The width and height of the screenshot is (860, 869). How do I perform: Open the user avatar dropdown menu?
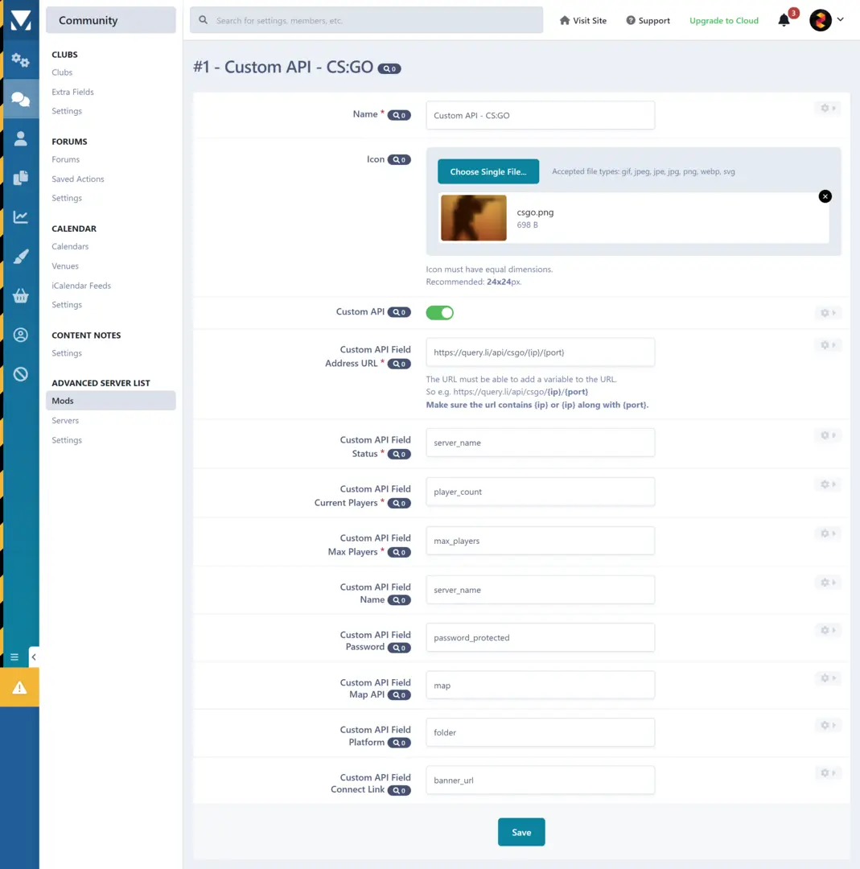tap(827, 20)
